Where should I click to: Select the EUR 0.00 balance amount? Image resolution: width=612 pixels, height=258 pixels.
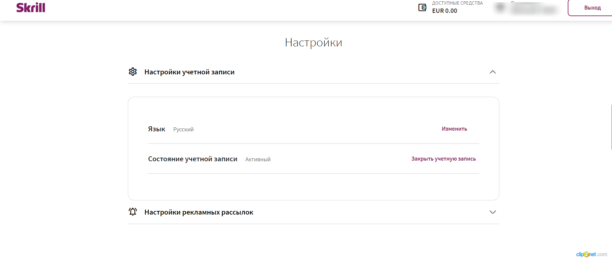tap(445, 11)
